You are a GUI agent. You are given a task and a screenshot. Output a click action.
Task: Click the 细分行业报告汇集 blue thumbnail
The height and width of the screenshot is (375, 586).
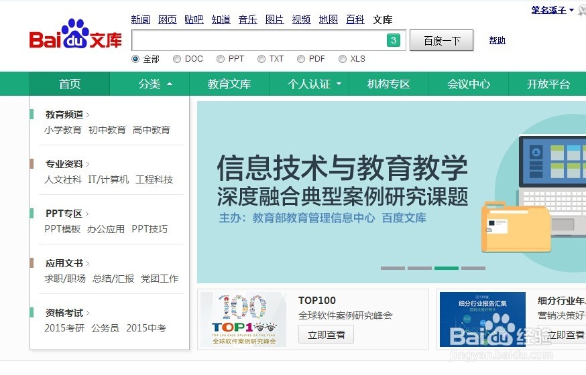pos(483,319)
